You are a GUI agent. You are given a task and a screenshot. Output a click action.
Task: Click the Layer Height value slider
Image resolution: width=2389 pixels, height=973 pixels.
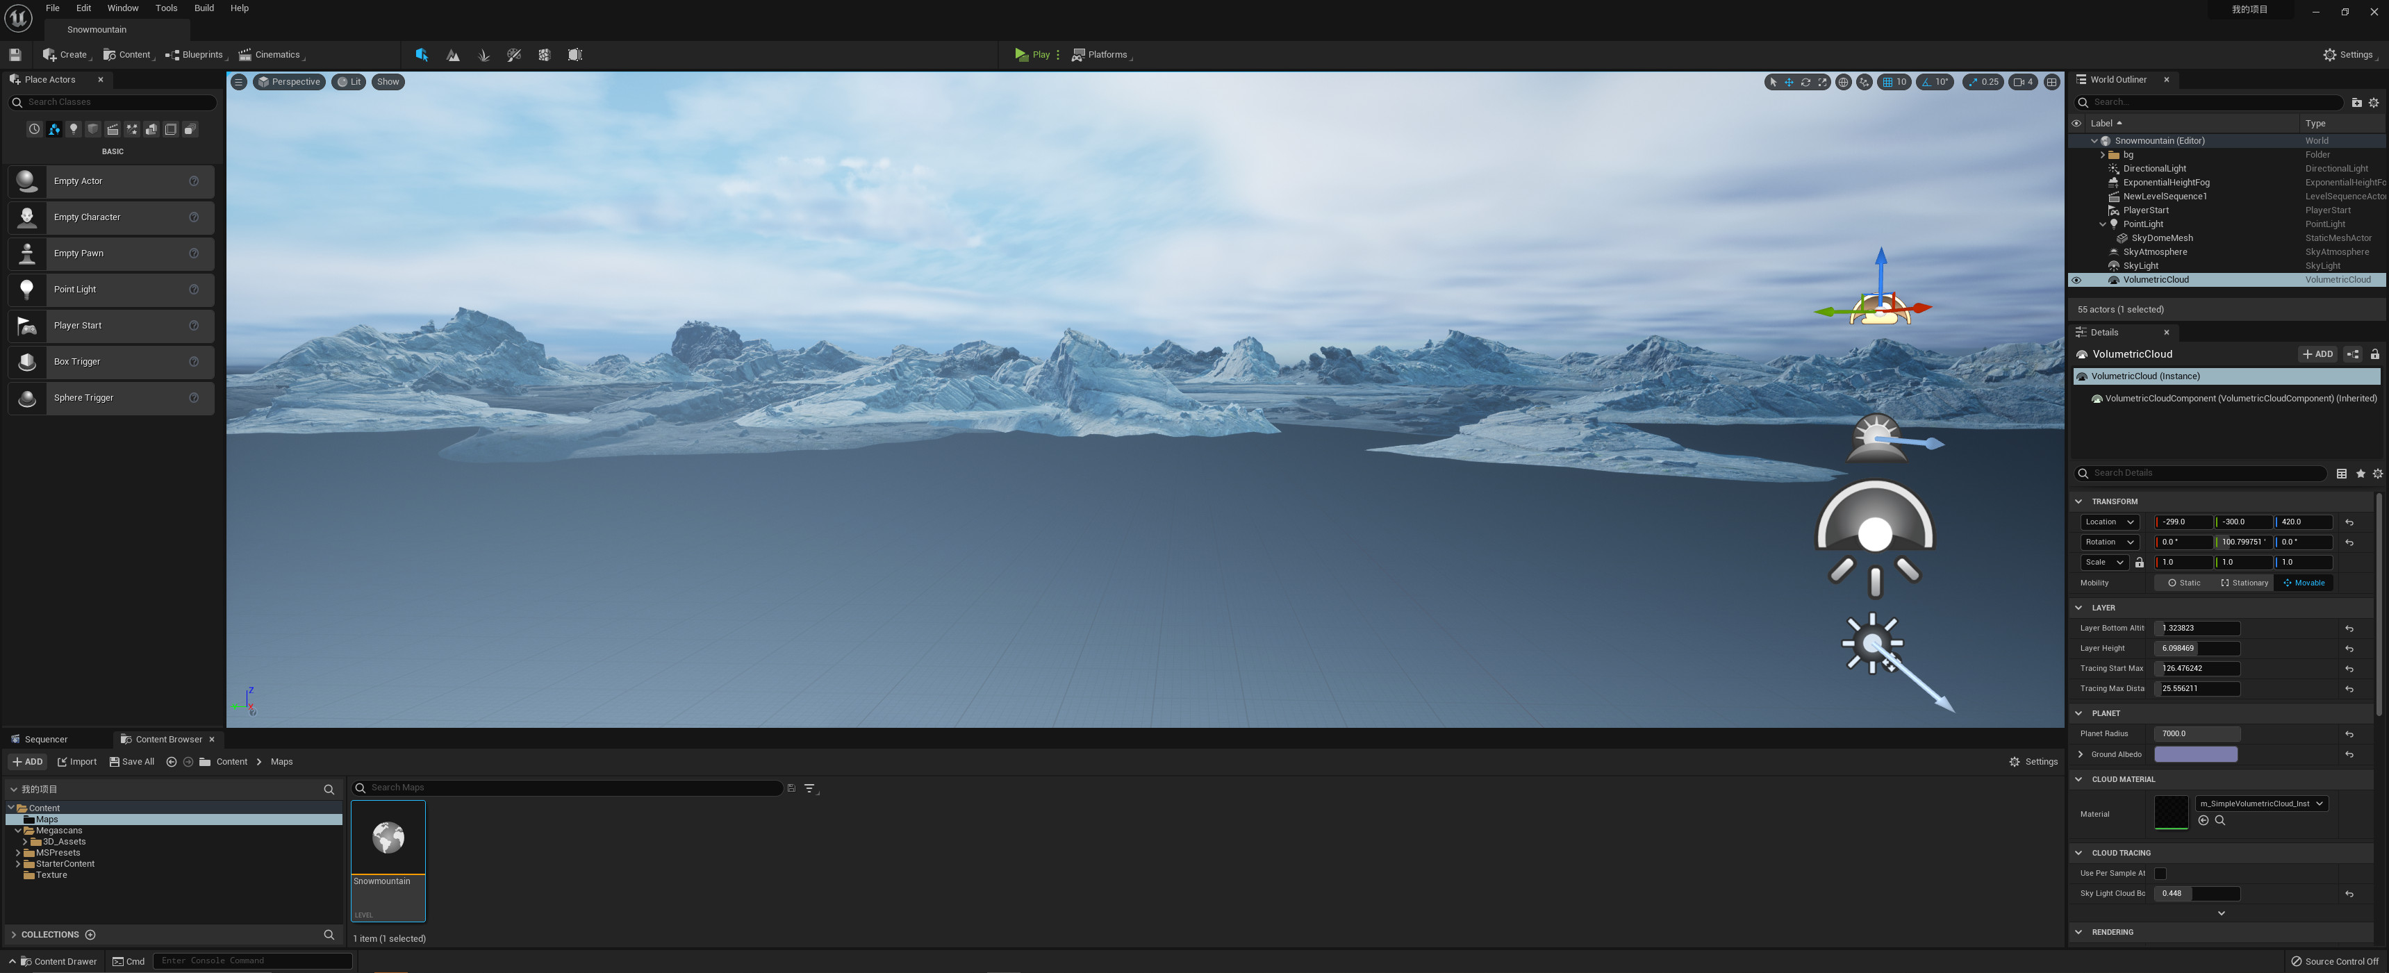click(2197, 649)
